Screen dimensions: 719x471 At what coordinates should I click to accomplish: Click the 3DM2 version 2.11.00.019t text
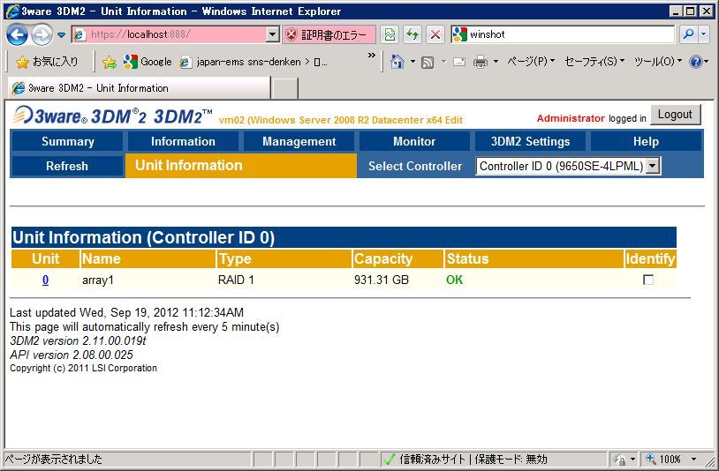(78, 341)
